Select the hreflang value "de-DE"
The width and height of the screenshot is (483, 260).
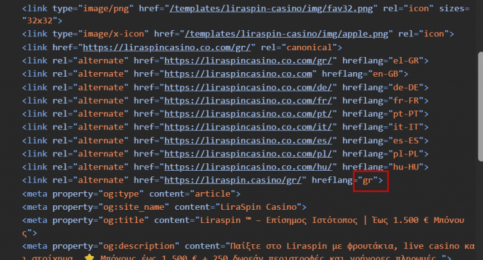(406, 87)
